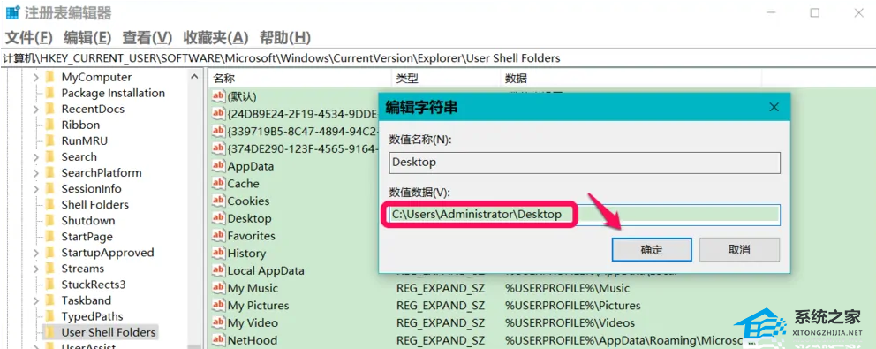Expand the MyComputer tree node

click(x=36, y=77)
